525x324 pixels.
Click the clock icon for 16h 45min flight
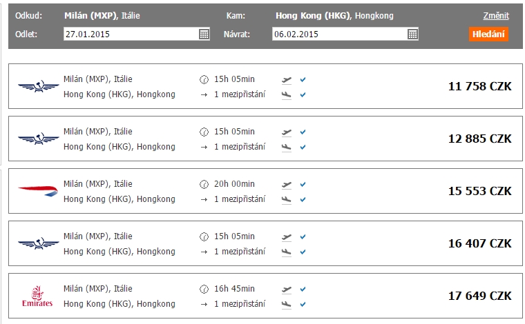tap(204, 290)
